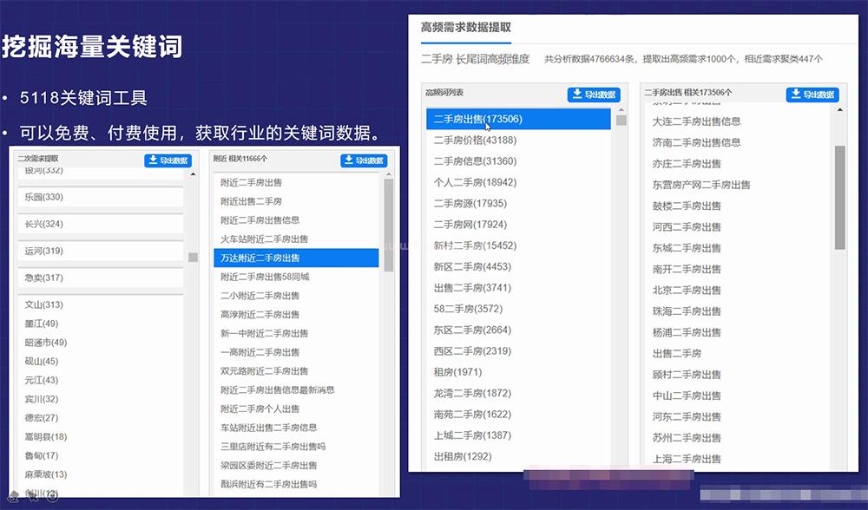Viewport: 868px width, 510px height.
Task: Select 文山(313) in the lower-left list
Action: [x=43, y=304]
